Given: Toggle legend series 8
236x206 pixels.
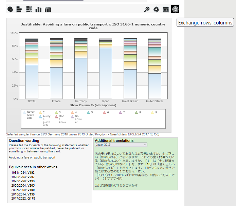Looking at the screenshot, I should click(138, 112).
